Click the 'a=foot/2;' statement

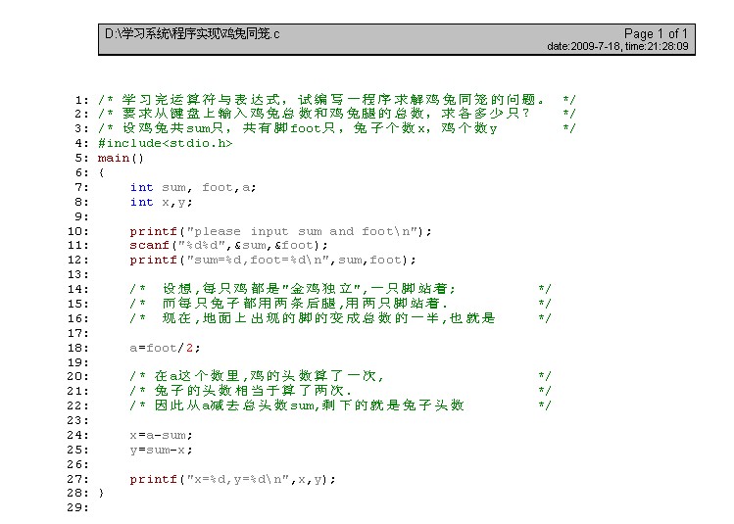tap(165, 348)
